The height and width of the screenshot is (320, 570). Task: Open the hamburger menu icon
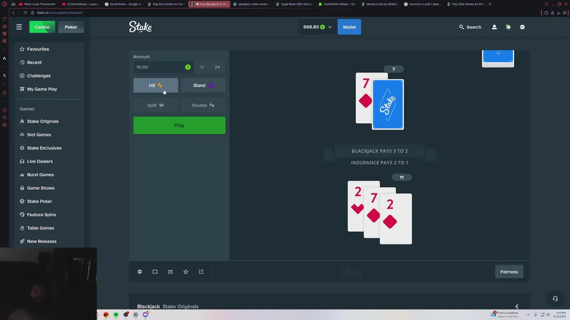pos(19,27)
